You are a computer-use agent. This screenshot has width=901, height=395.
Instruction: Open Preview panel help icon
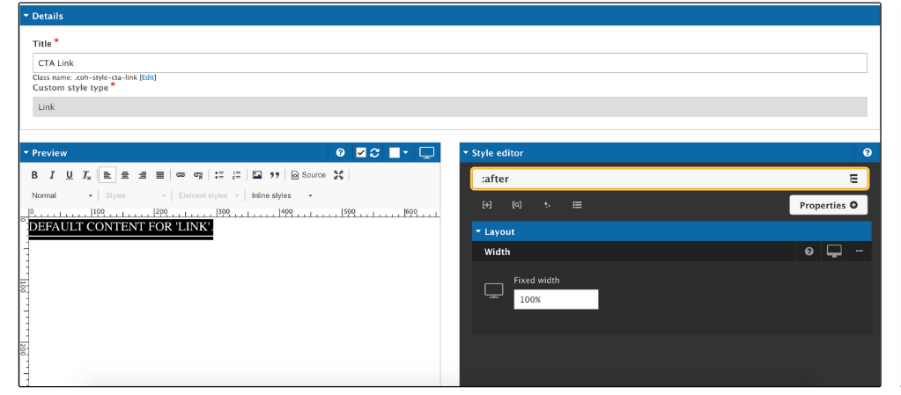[340, 153]
